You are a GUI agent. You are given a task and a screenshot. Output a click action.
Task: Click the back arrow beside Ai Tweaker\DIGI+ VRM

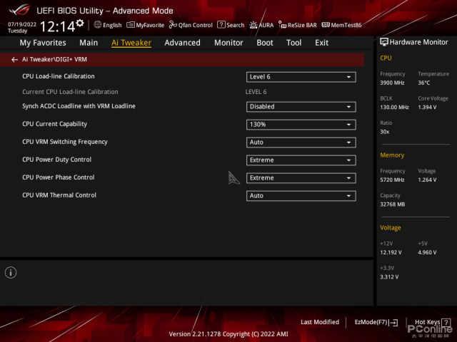14,60
